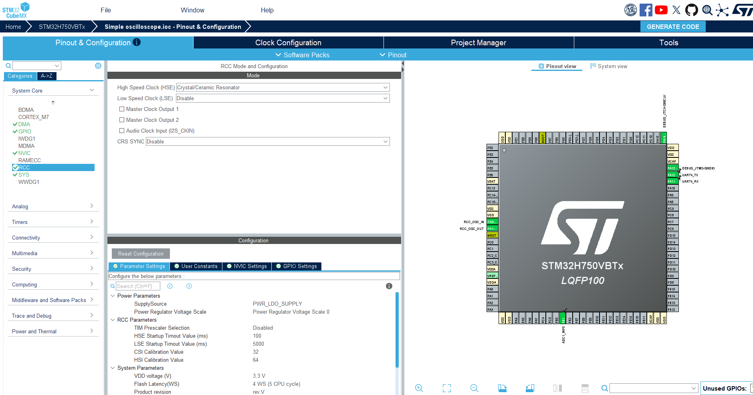Open the settings gear in categories panel

tap(98, 66)
